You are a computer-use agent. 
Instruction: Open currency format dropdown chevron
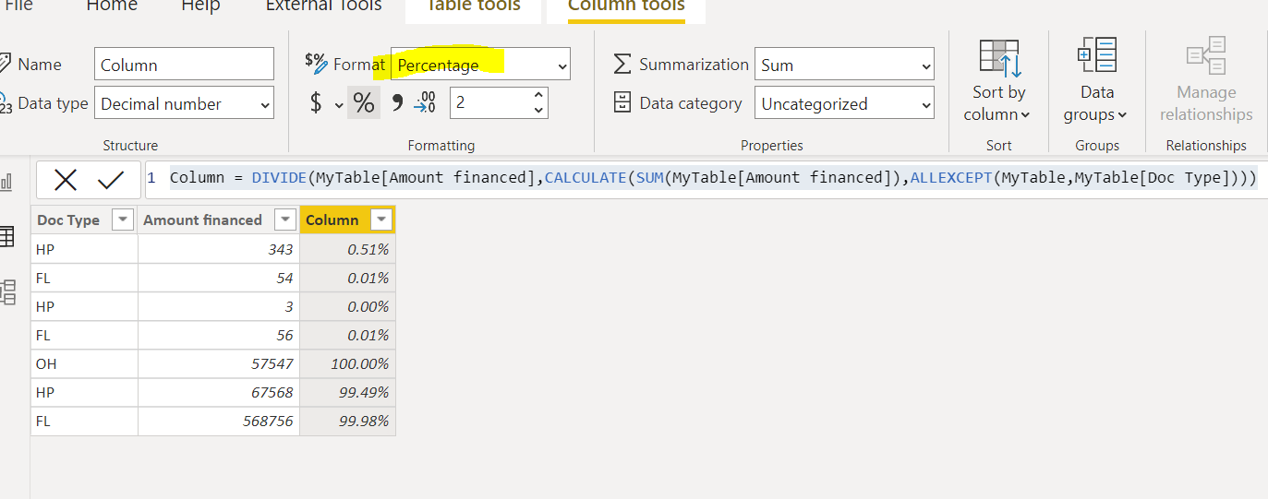tap(339, 105)
